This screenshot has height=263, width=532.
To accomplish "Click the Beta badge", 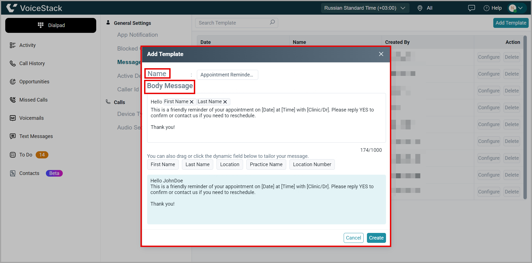I will click(54, 173).
